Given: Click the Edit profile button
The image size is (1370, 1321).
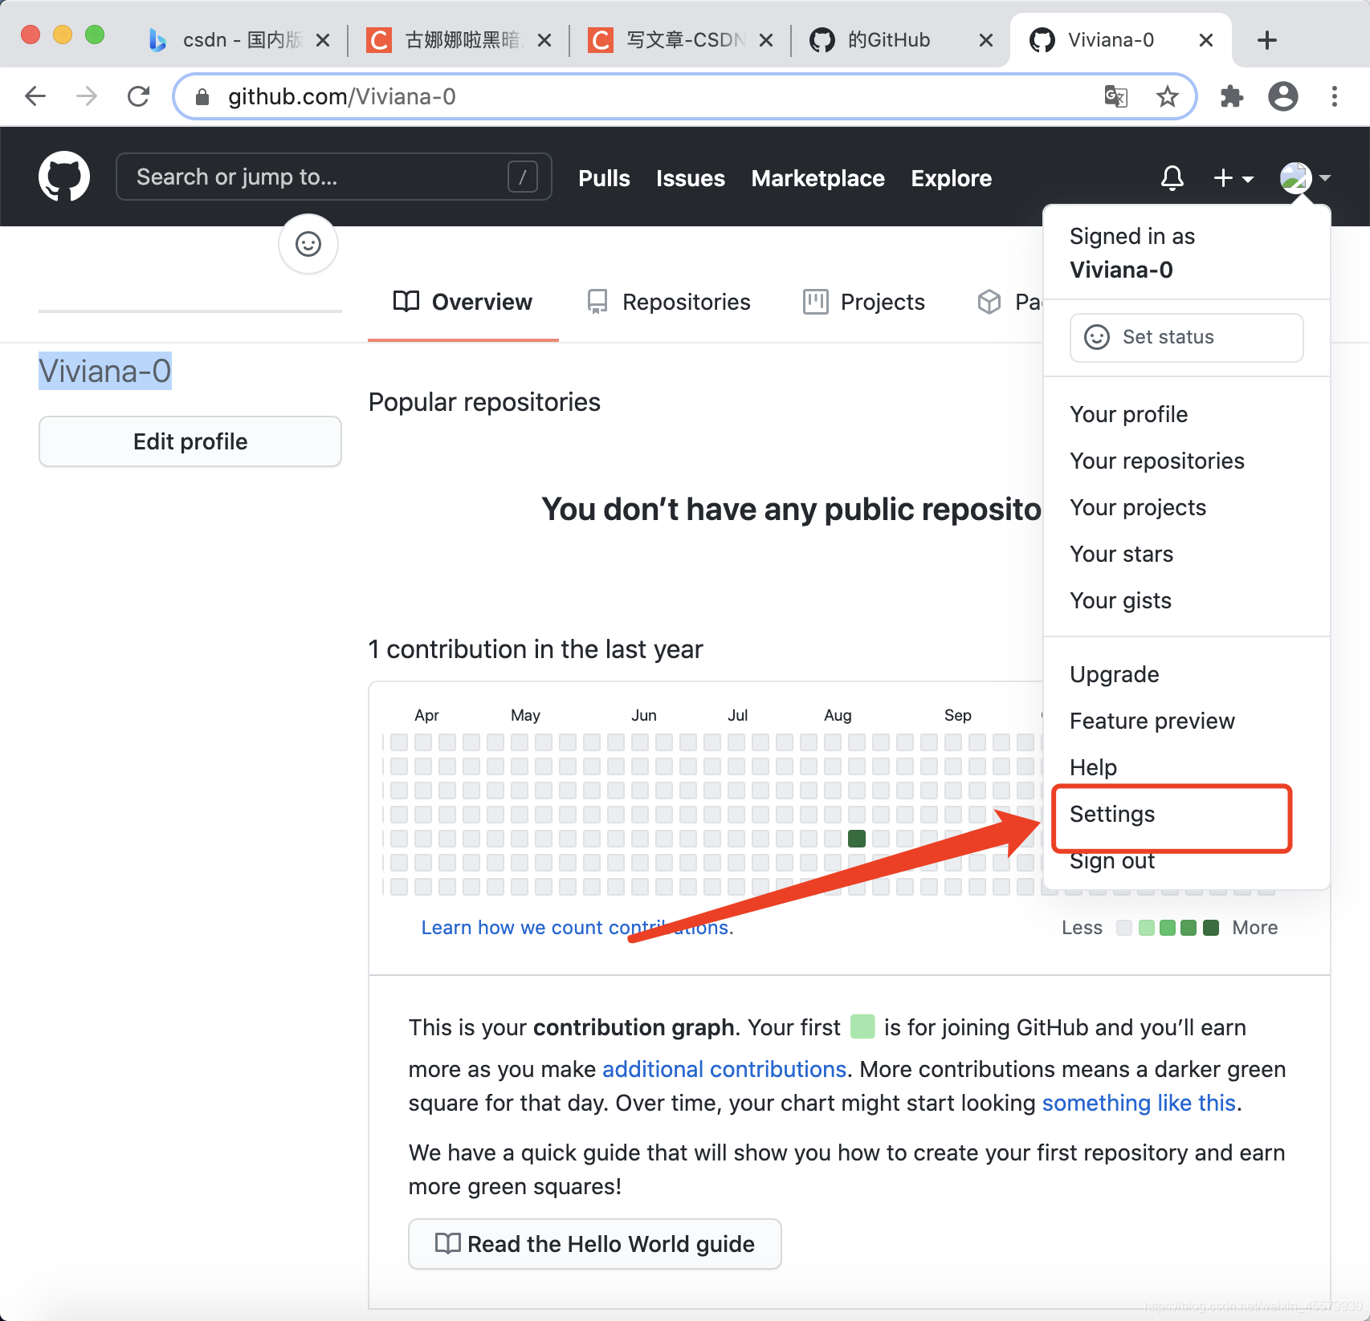Looking at the screenshot, I should pyautogui.click(x=190, y=441).
